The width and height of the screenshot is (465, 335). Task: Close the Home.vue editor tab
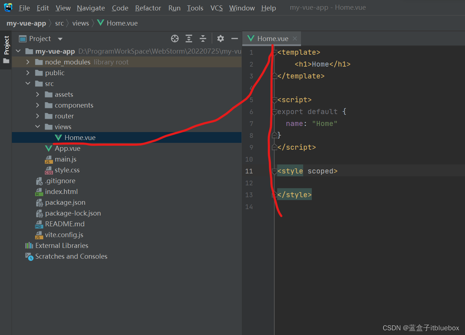pos(295,39)
